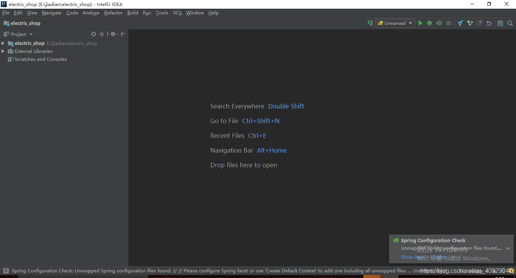Click the Double Shift shortcut hint
Screen dimensions: 516x278
[286, 106]
